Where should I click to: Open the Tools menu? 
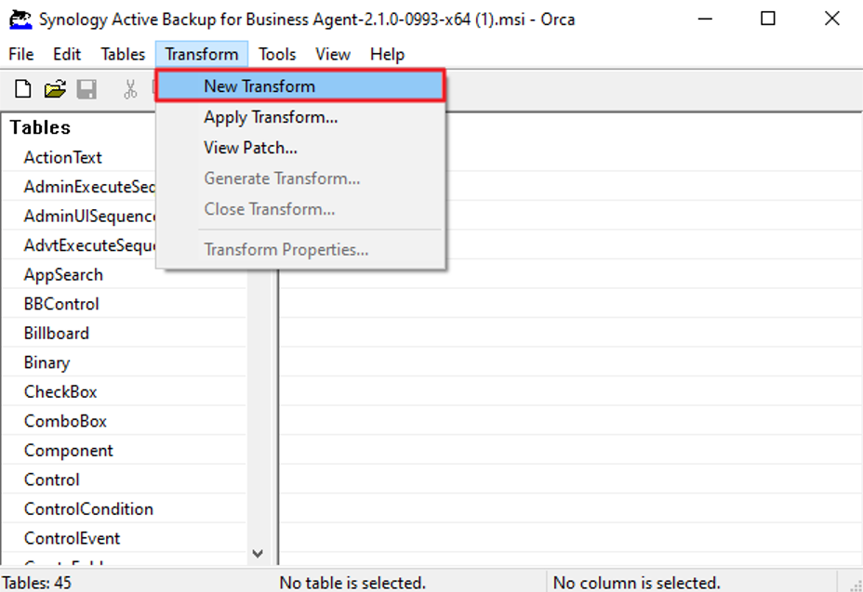tap(277, 54)
